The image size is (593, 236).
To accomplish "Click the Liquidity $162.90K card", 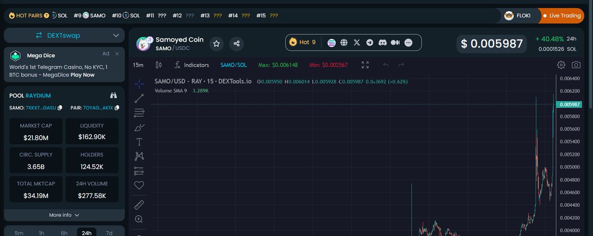I will click(x=92, y=131).
